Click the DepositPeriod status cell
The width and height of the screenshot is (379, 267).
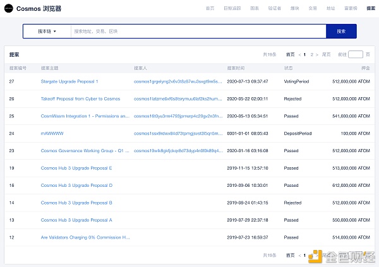point(298,133)
